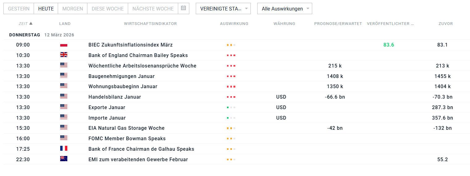Switch to Nächste Woche view

(x=153, y=9)
